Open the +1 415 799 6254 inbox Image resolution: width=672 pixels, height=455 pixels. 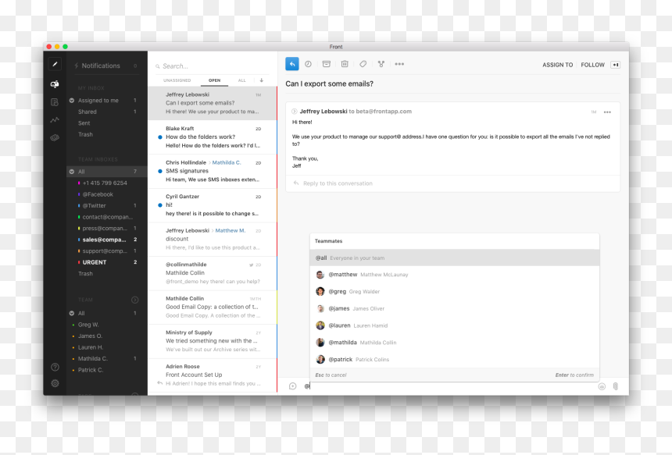(105, 183)
